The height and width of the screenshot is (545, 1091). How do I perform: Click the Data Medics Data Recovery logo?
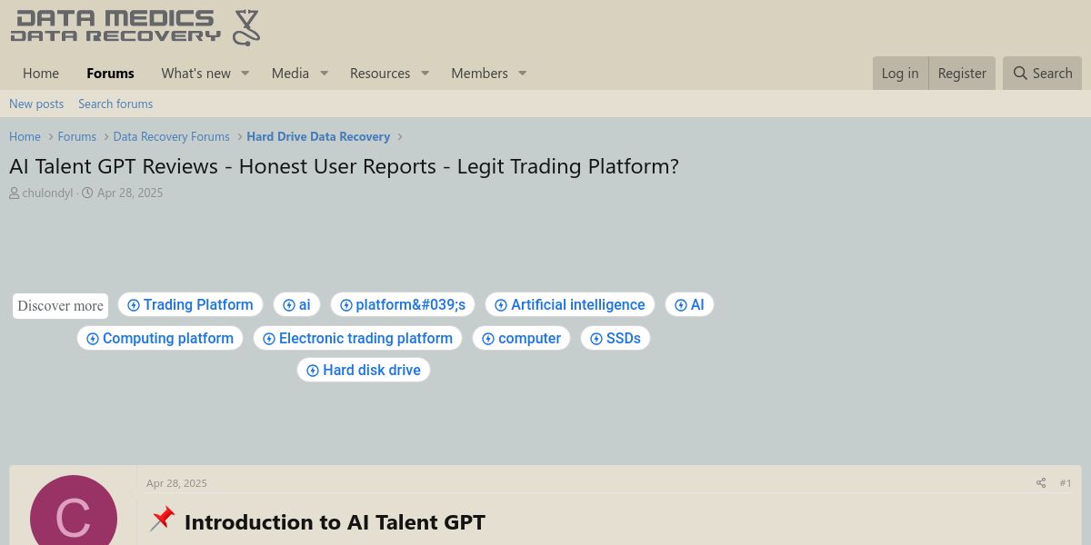pyautogui.click(x=135, y=27)
